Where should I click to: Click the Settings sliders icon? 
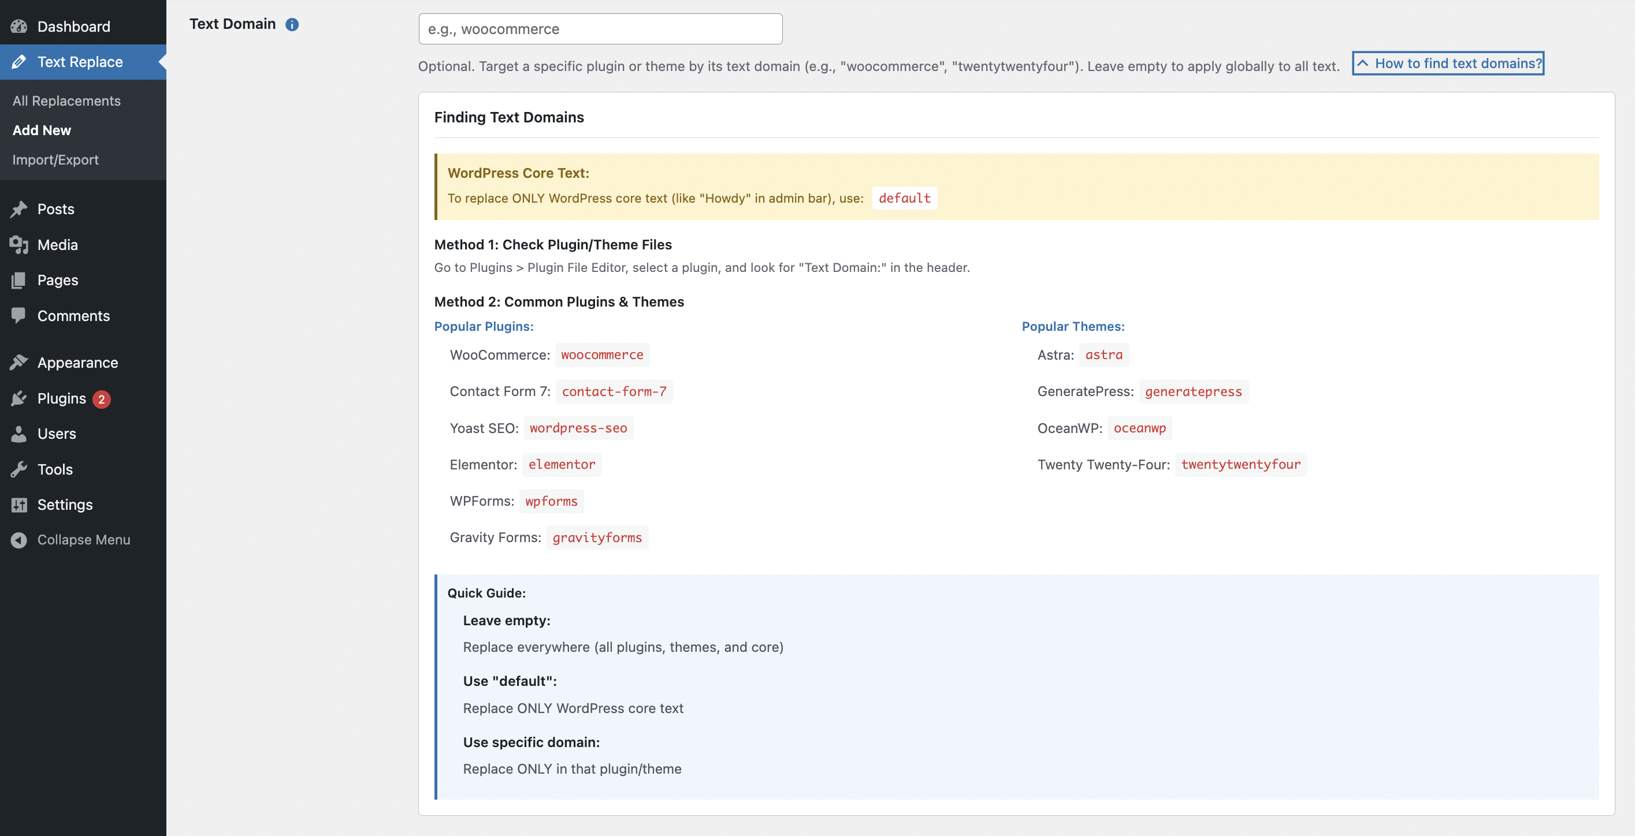pyautogui.click(x=19, y=505)
